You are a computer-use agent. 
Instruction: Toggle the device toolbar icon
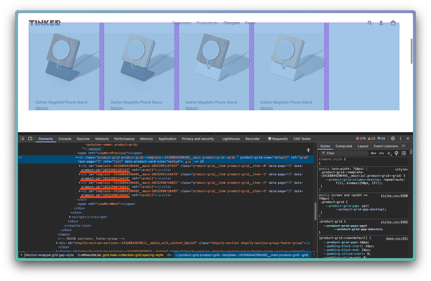[x=30, y=138]
